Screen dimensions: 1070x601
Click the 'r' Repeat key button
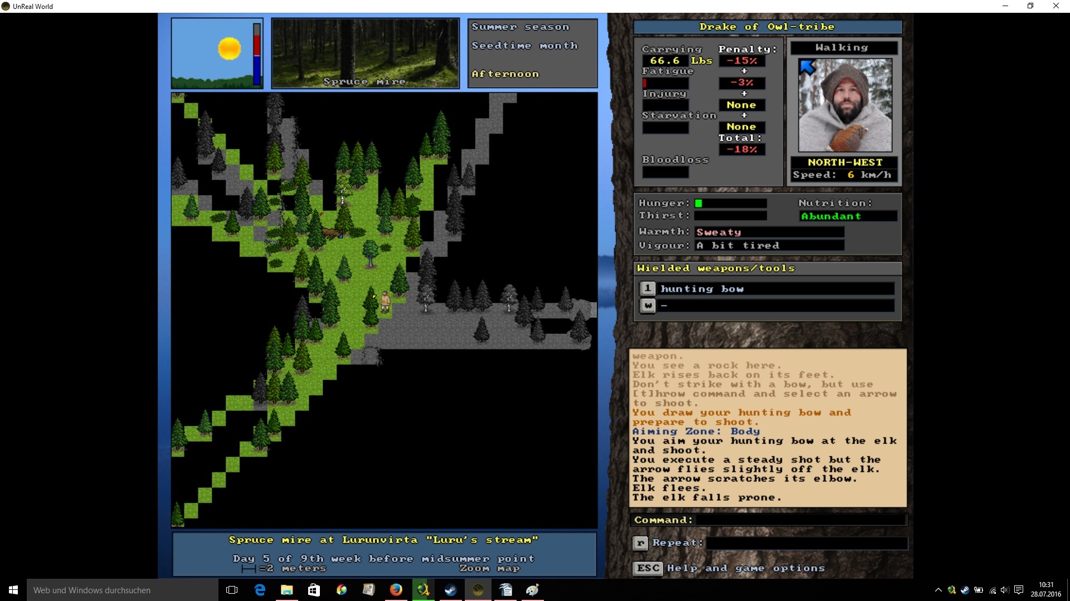(x=641, y=543)
